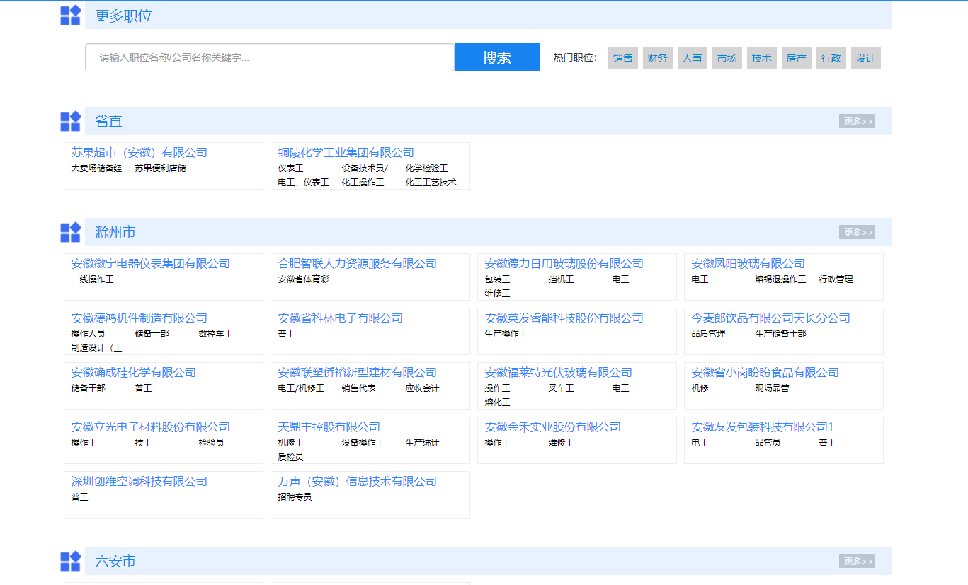Click the 生产操作工 job
This screenshot has width=968, height=585.
pos(506,334)
